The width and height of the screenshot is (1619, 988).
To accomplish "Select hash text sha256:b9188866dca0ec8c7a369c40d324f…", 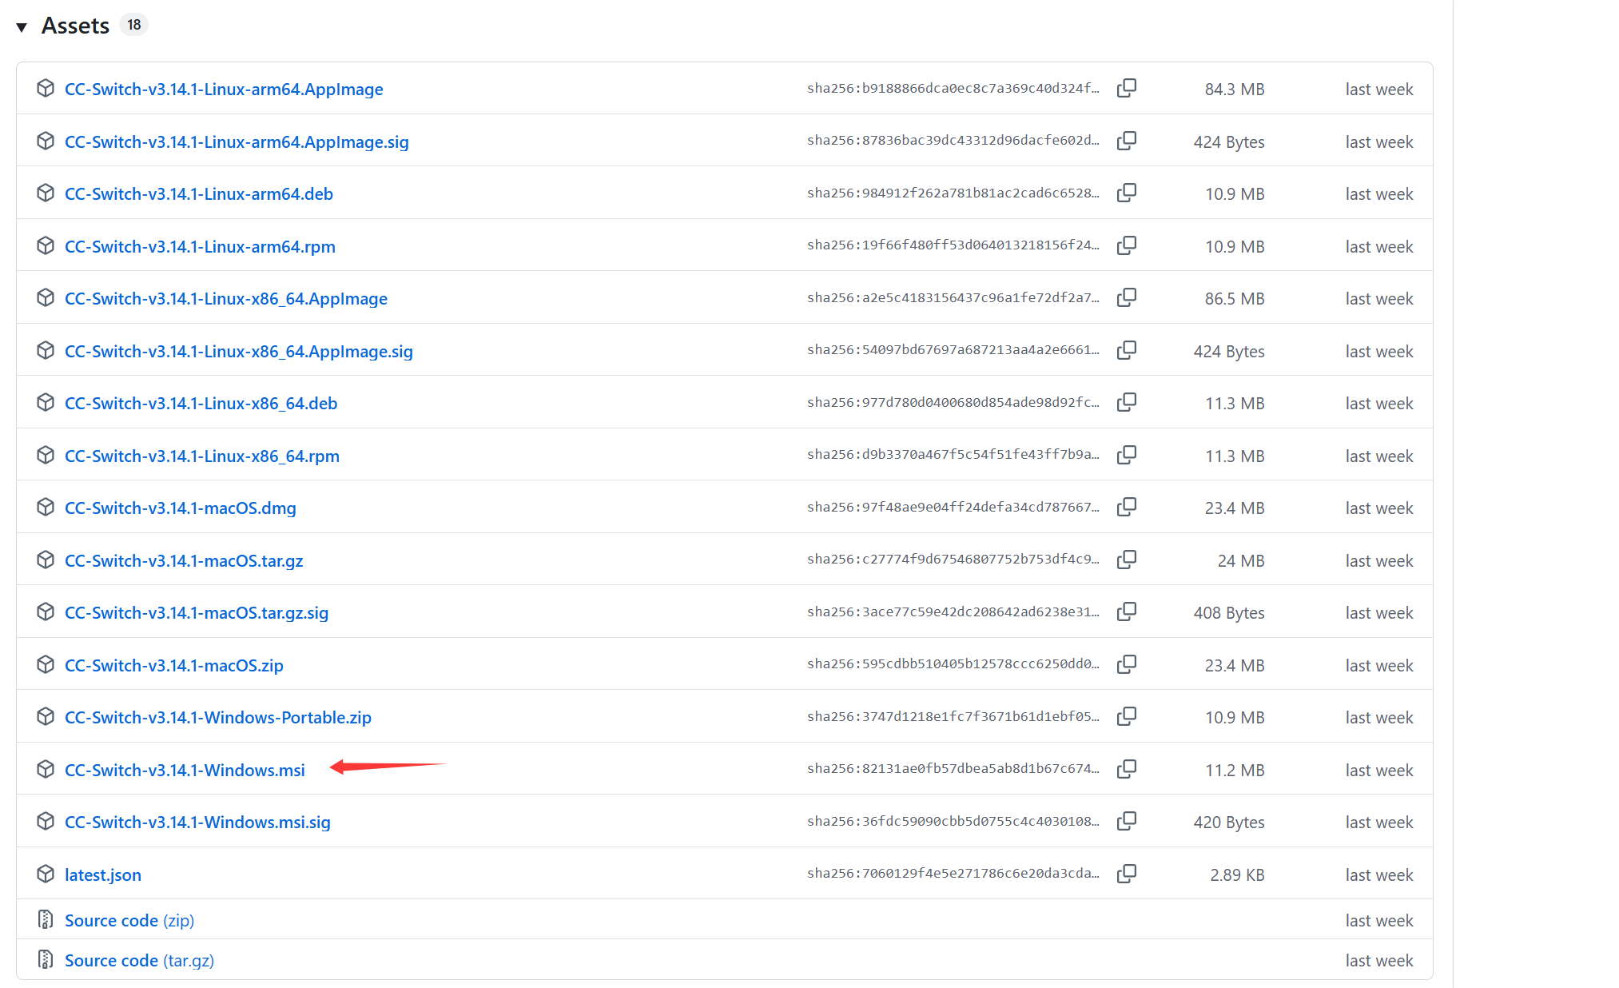I will tap(953, 88).
